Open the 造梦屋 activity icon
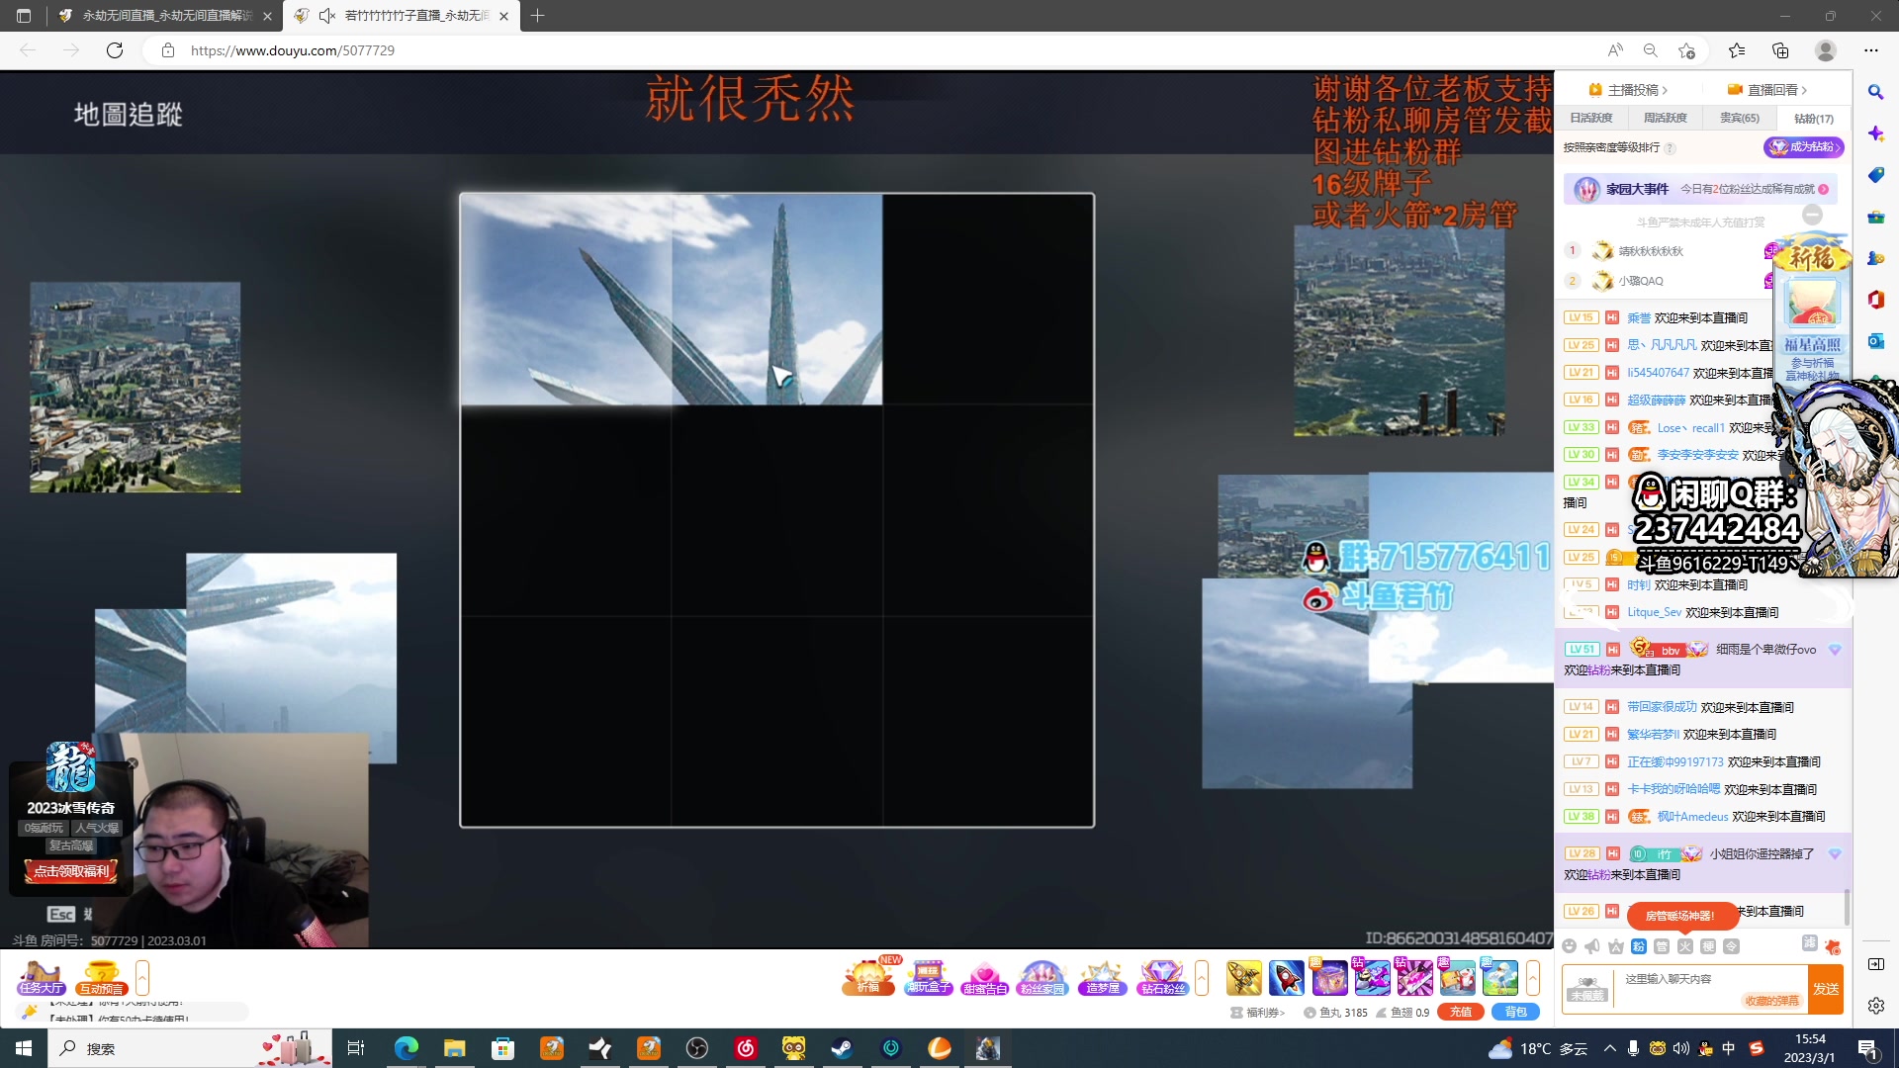1899x1068 pixels. pos(1102,978)
